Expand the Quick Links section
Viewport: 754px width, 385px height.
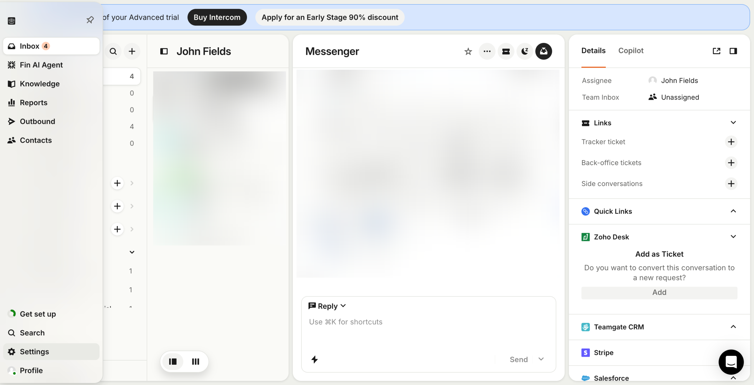point(733,211)
